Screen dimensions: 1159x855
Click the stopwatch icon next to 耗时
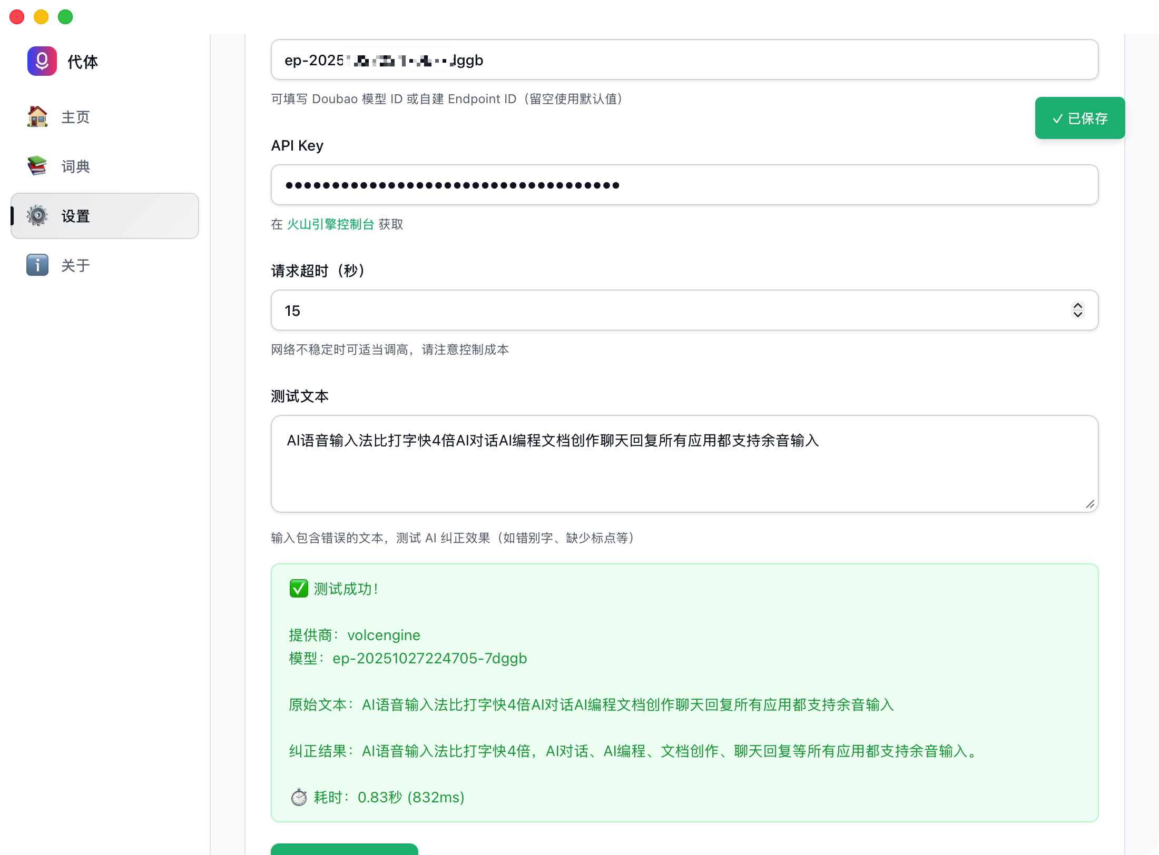click(299, 797)
